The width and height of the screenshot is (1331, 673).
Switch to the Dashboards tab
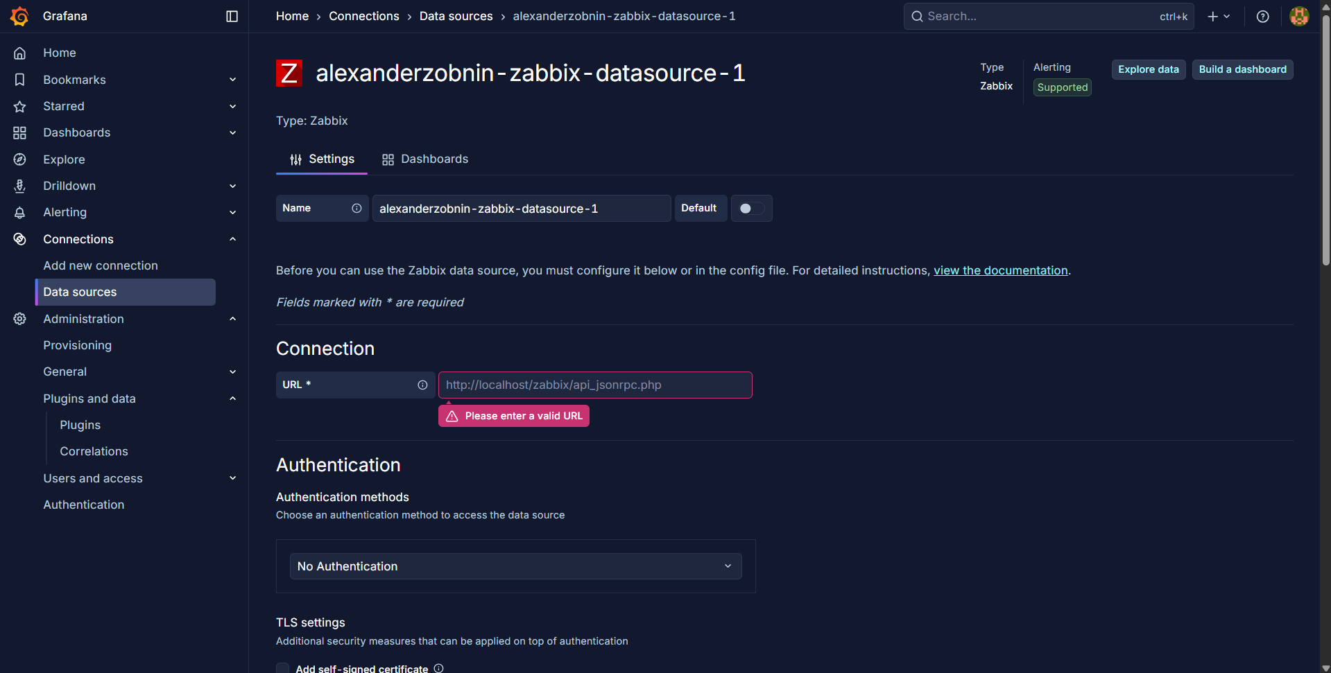[x=425, y=159]
